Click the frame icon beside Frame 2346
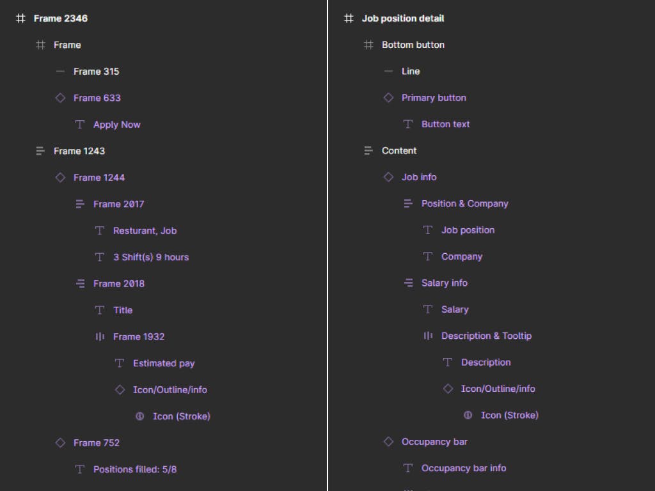The image size is (655, 491). coord(20,19)
